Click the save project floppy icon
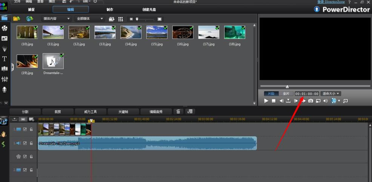 (x=64, y=2)
